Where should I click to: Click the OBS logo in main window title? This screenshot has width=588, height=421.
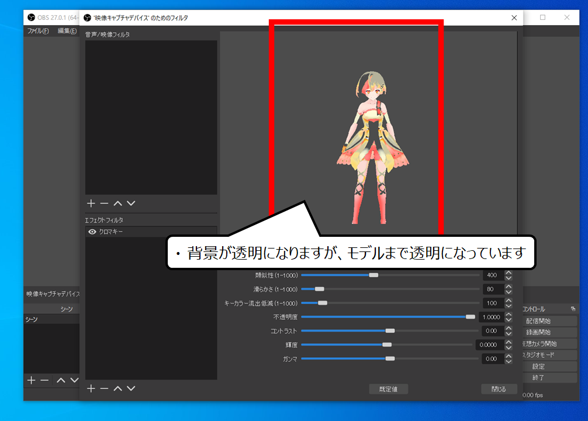pos(32,18)
